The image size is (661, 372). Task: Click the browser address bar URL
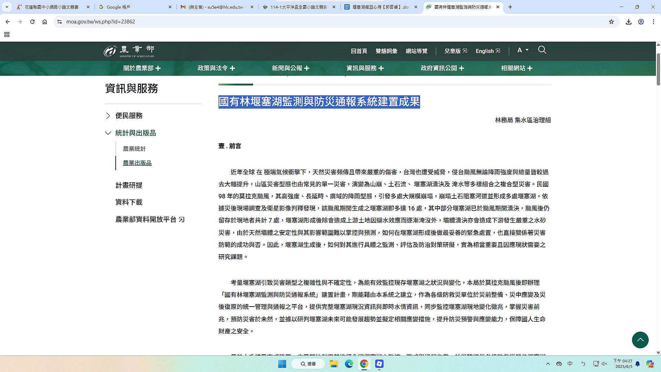pyautogui.click(x=101, y=22)
